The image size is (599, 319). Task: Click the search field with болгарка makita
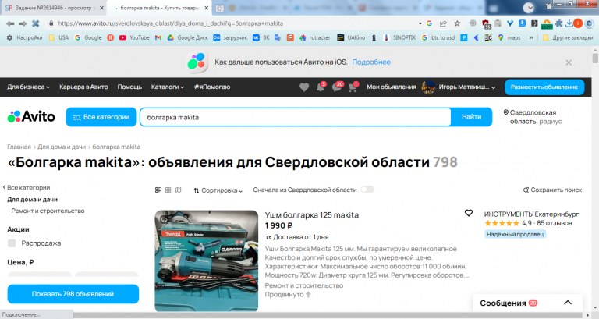[296, 117]
